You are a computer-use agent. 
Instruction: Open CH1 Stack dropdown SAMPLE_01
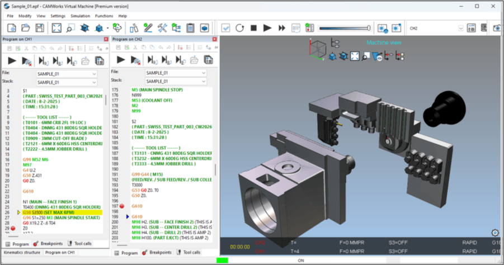[66, 82]
